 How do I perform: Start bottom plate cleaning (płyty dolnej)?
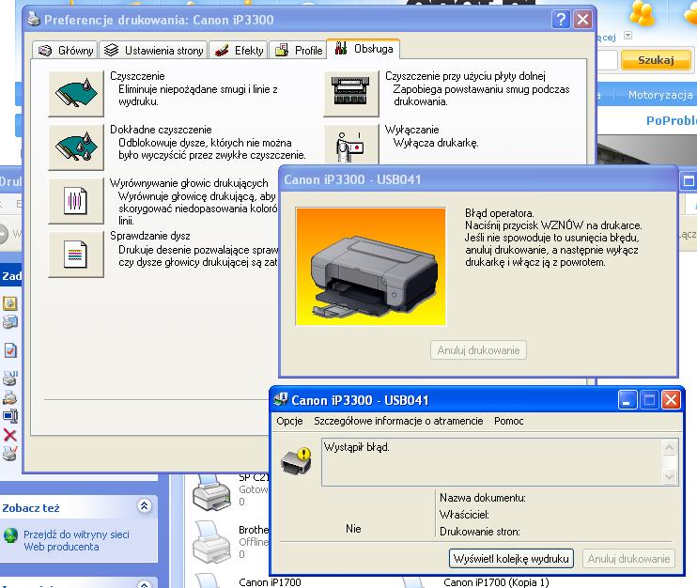tap(351, 93)
